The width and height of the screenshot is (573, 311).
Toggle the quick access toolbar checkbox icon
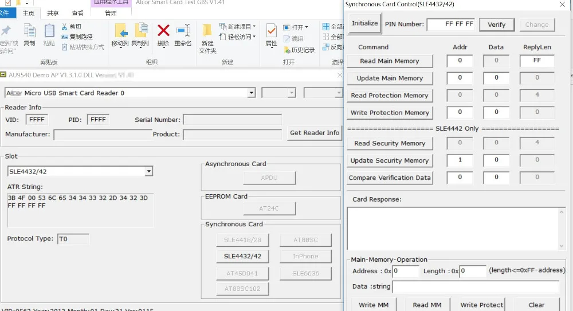coord(7,2)
